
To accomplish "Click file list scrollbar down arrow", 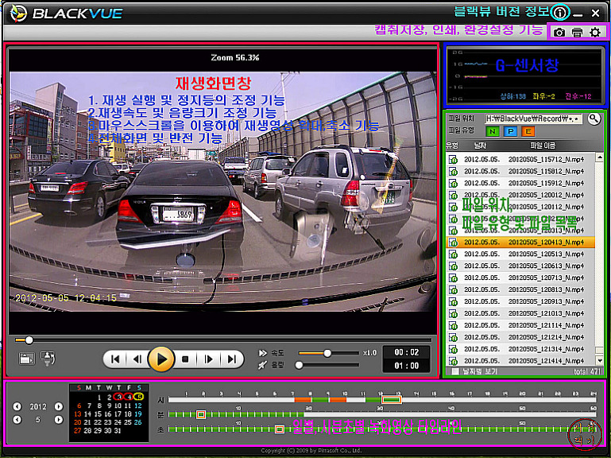I will tap(600, 361).
